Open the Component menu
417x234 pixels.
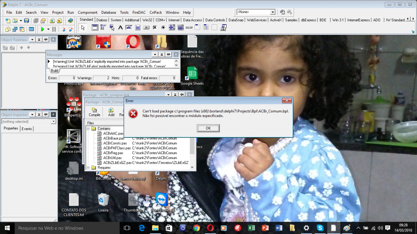(x=88, y=12)
